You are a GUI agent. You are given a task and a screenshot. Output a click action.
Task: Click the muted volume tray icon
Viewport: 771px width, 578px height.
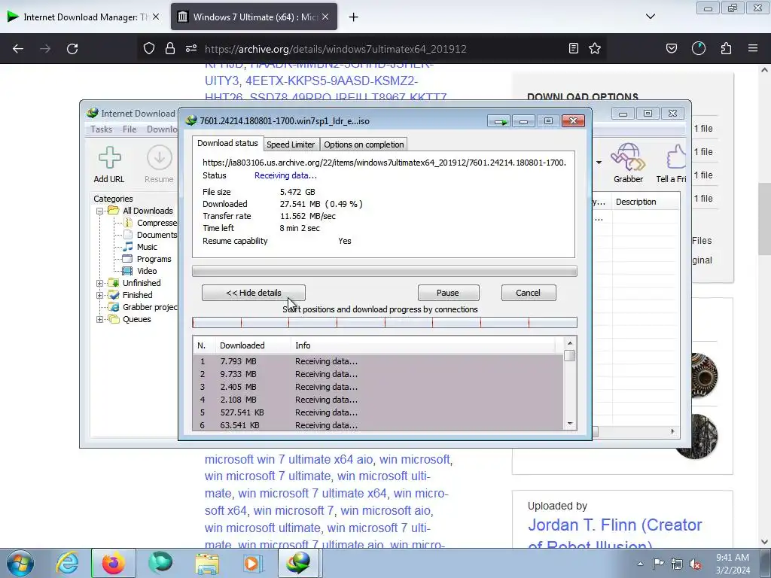pyautogui.click(x=695, y=564)
